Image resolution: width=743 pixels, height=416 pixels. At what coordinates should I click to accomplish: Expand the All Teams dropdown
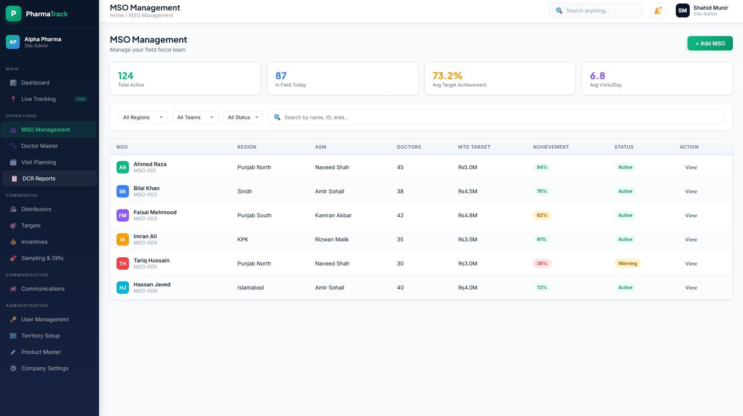tap(195, 117)
